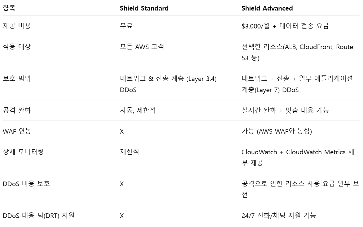The height and width of the screenshot is (227, 363).
Task: Click the Shield Standard column header
Action: (144, 8)
